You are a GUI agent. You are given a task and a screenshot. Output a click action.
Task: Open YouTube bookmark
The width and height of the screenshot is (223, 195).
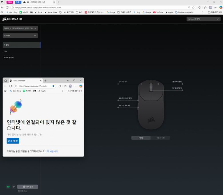158,12
